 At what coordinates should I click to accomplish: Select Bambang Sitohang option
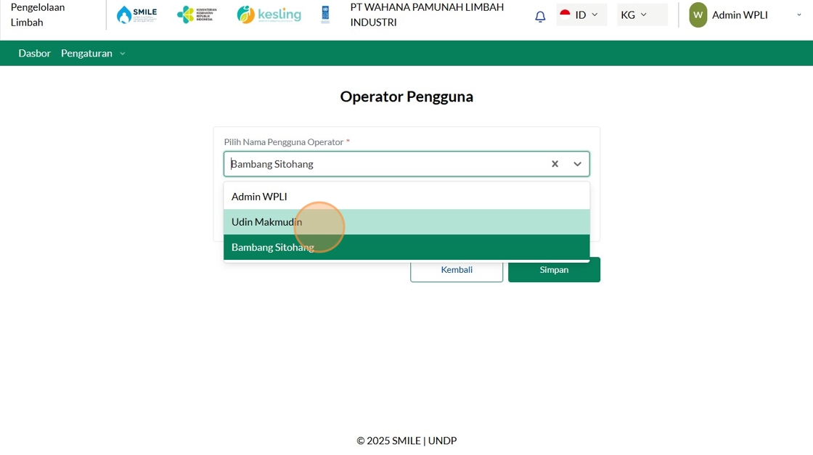click(406, 247)
